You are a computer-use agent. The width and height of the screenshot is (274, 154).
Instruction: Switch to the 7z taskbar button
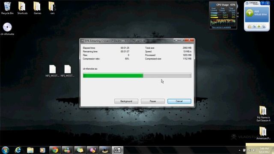(117, 150)
